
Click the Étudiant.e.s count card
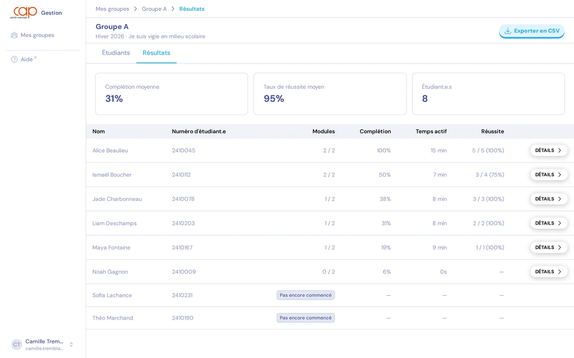(488, 94)
